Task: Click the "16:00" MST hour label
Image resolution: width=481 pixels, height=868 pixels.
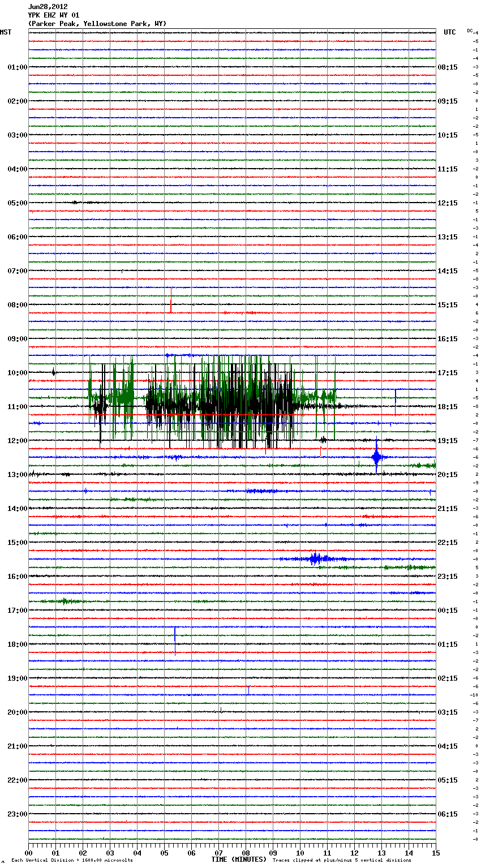Action: pos(18,577)
